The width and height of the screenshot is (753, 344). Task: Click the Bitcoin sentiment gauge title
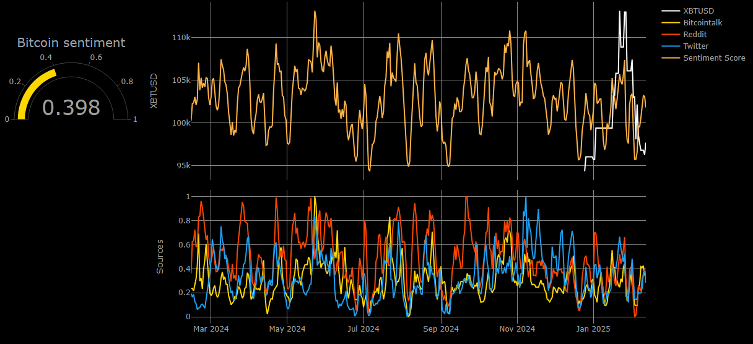pos(71,43)
